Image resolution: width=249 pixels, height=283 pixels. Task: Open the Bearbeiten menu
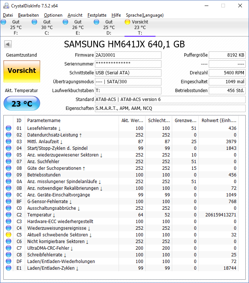click(x=28, y=15)
